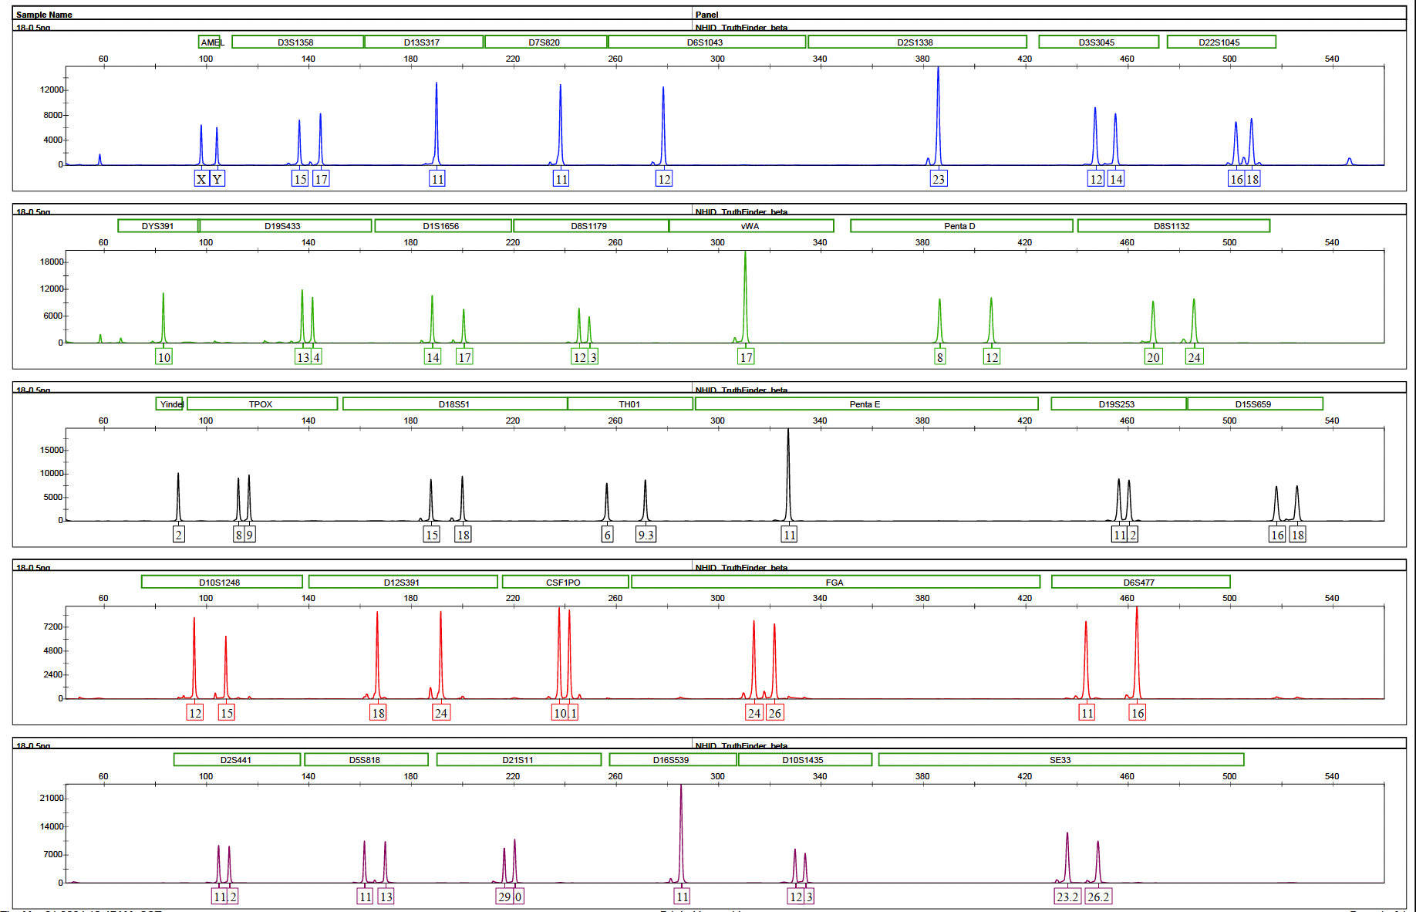Select the Yindel marker label
The height and width of the screenshot is (912, 1416).
[170, 404]
